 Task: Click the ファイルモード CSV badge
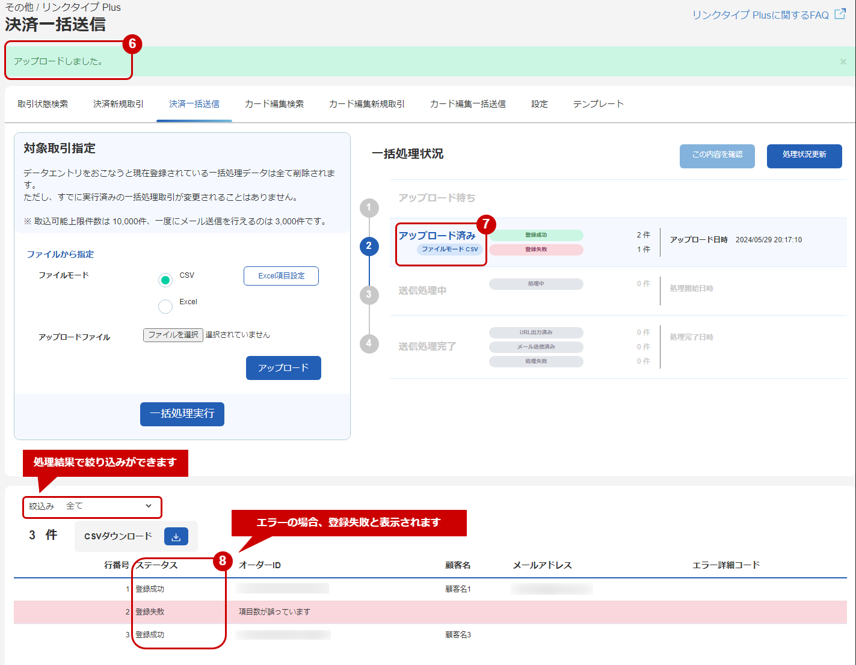450,249
